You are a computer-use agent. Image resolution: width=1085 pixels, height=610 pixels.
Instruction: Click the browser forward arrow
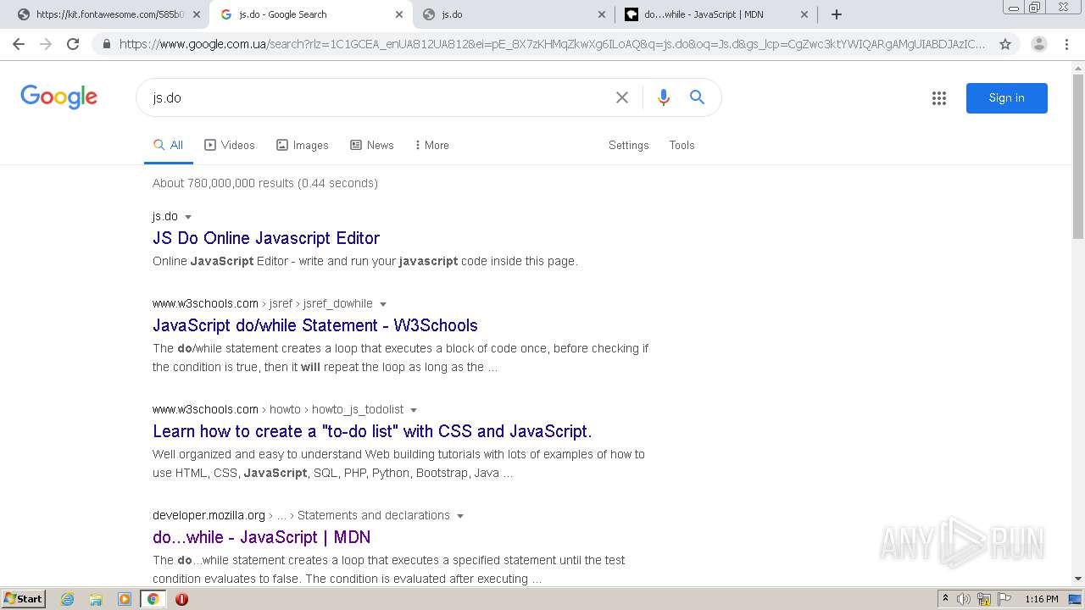pos(46,44)
